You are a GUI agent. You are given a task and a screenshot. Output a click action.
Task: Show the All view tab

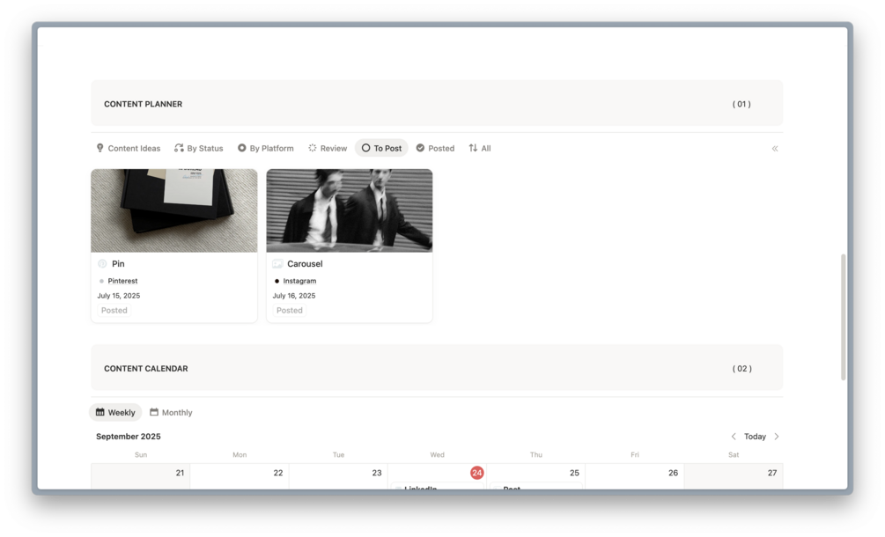[x=480, y=149]
